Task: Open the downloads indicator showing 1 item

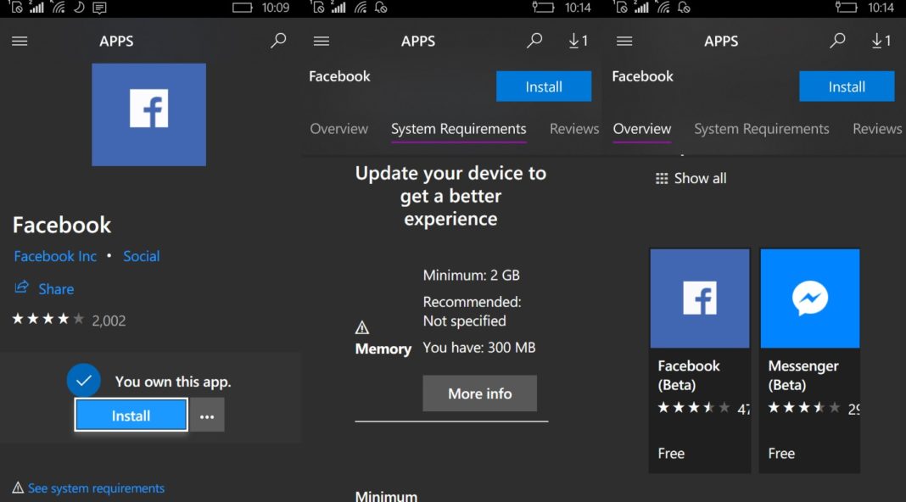Action: (x=579, y=40)
